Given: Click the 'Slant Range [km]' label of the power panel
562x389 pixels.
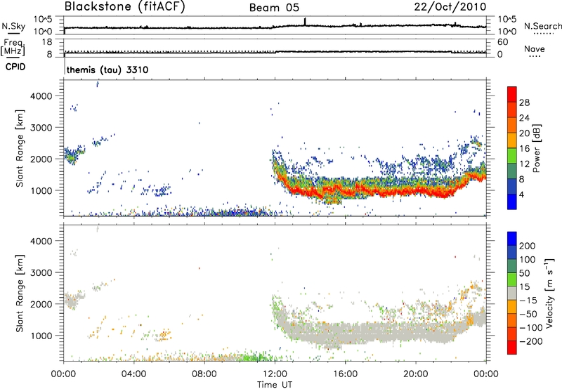Looking at the screenshot, I should tap(20, 148).
